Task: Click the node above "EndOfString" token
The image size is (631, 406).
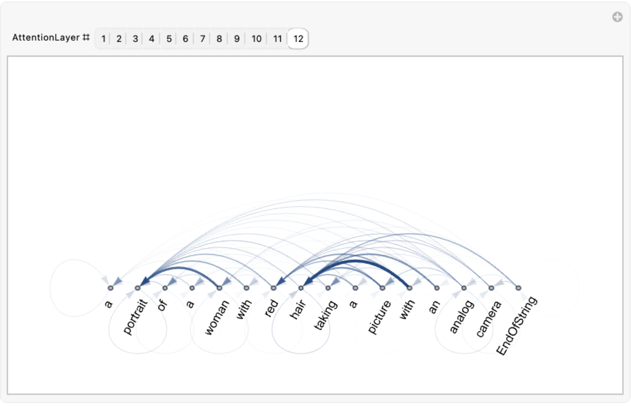Action: coord(518,288)
